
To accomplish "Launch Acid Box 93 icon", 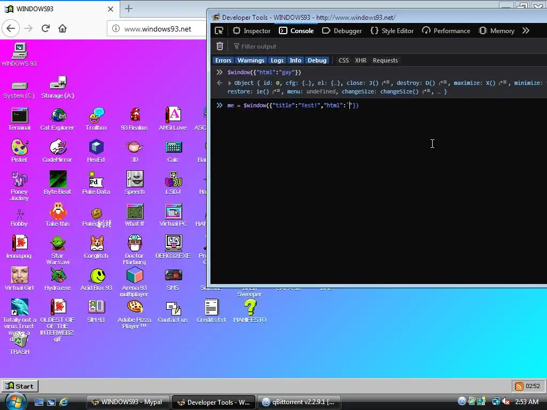I will pyautogui.click(x=96, y=279).
